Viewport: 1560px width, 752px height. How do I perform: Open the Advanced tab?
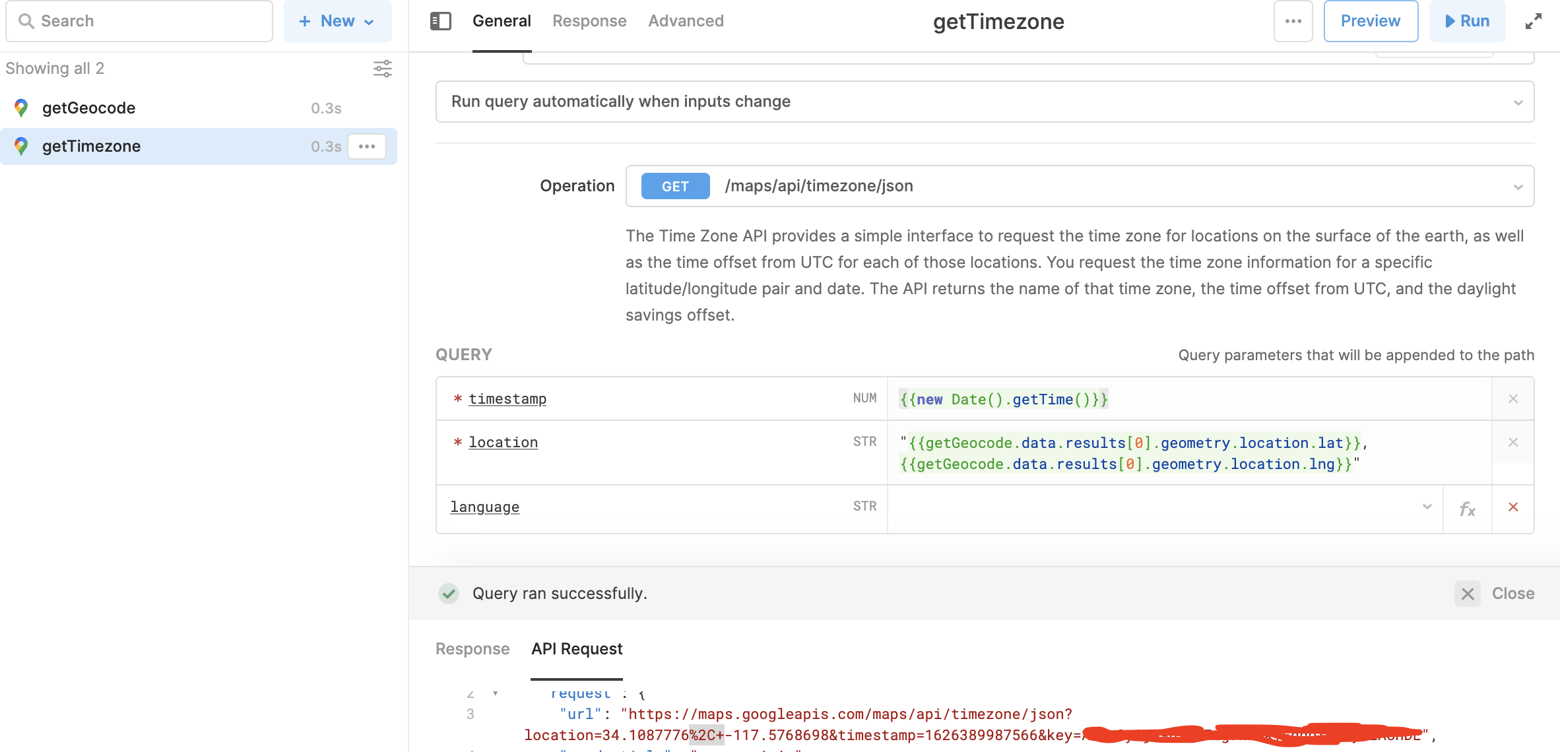tap(686, 21)
